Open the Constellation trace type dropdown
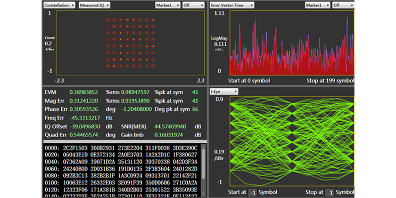This screenshot has height=198, width=396. pyautogui.click(x=59, y=5)
